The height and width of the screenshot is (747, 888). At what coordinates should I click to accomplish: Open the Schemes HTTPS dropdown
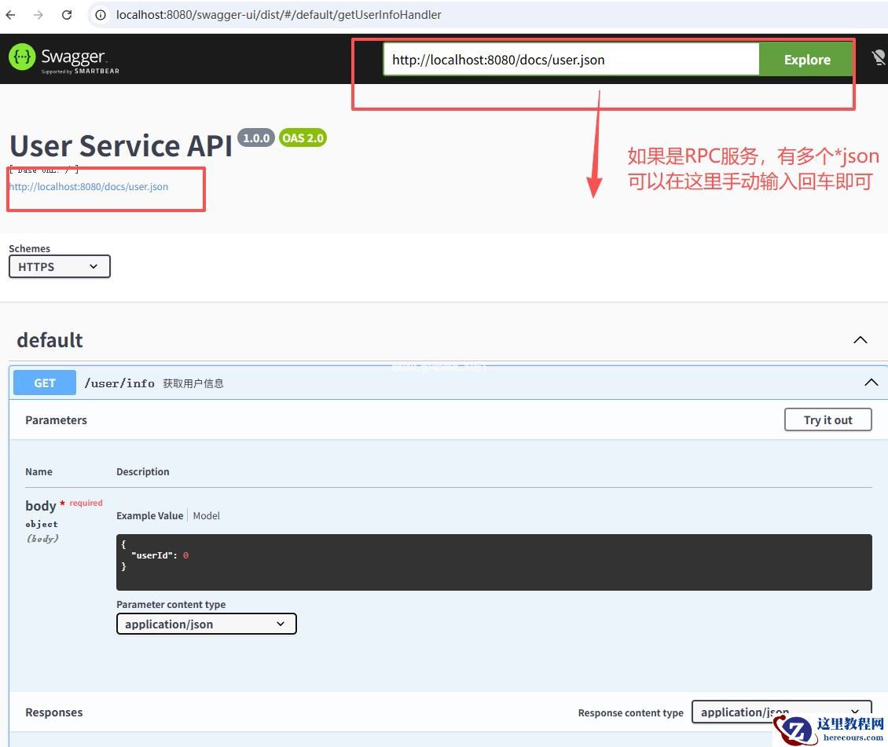click(x=60, y=267)
